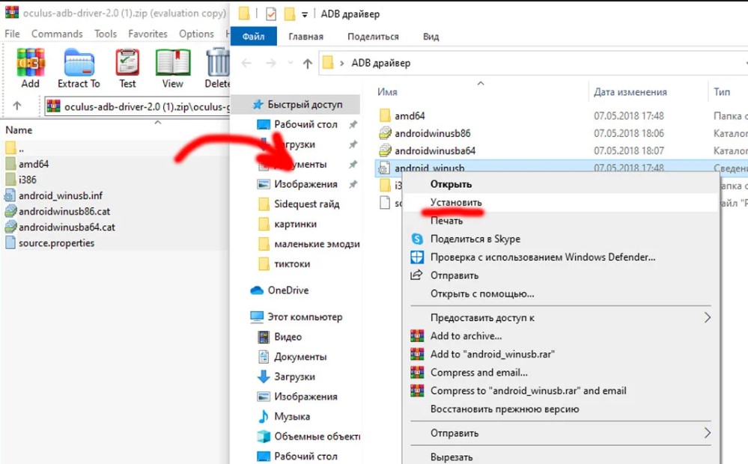Open the Commands menu in WinRAR

[x=57, y=34]
